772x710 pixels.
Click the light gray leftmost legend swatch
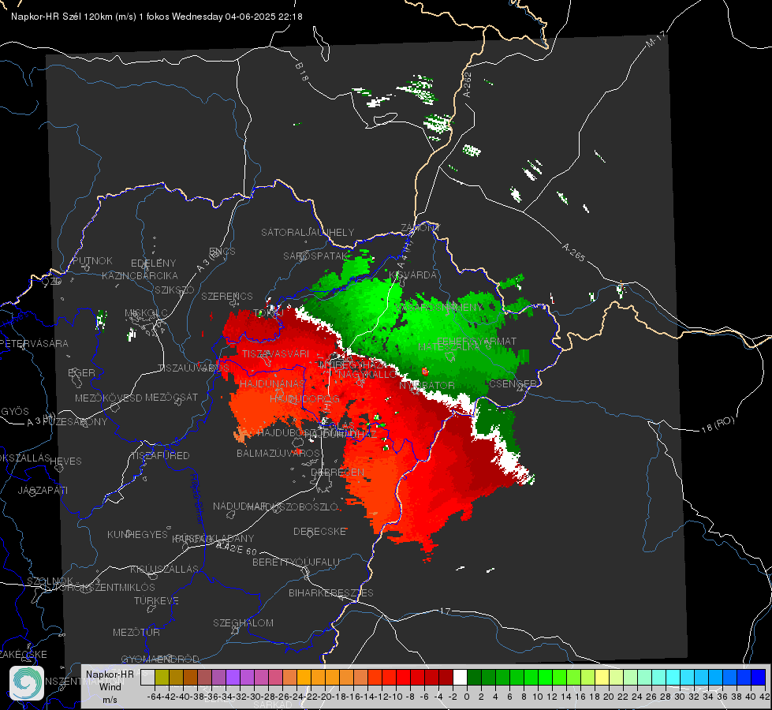tap(147, 677)
